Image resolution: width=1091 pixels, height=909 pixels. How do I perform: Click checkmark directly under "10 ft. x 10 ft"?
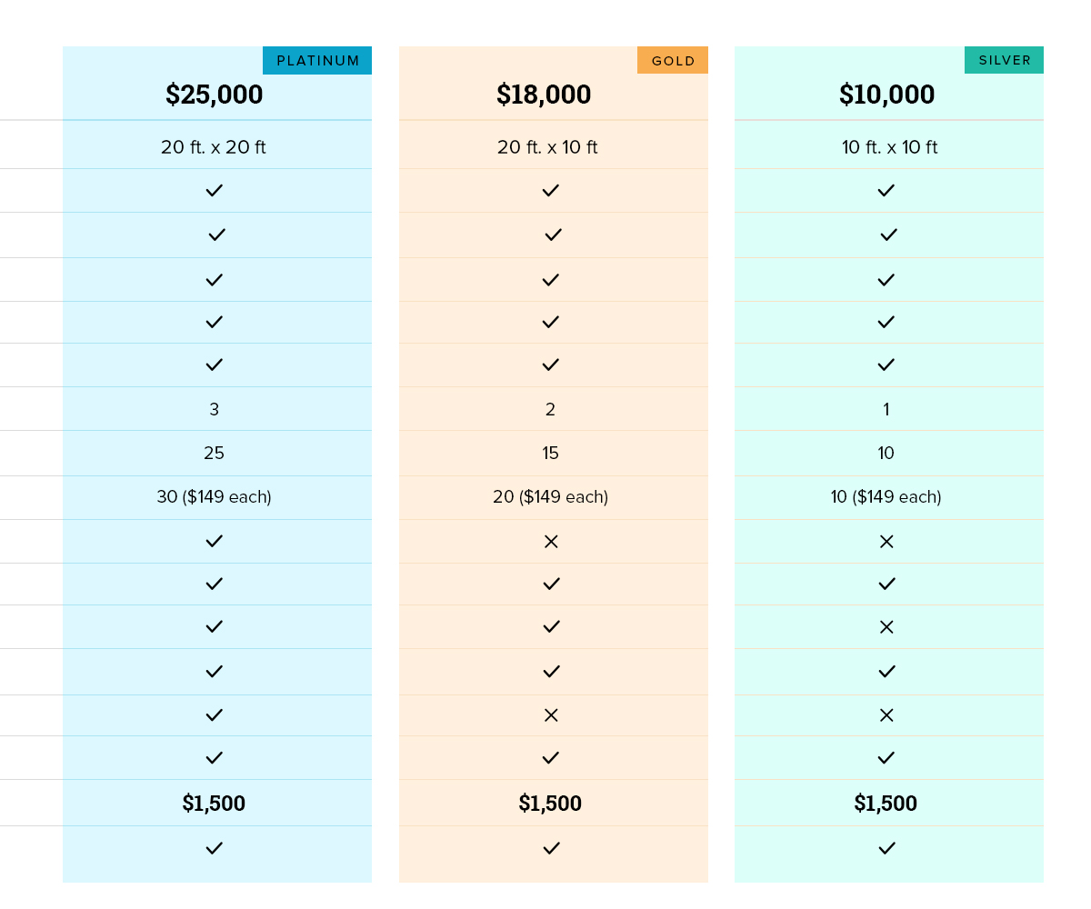pyautogui.click(x=886, y=191)
